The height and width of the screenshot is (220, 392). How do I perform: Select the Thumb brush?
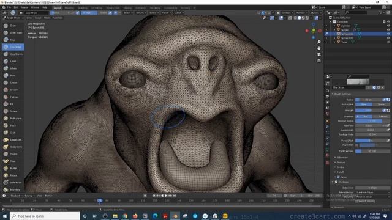tap(13, 154)
